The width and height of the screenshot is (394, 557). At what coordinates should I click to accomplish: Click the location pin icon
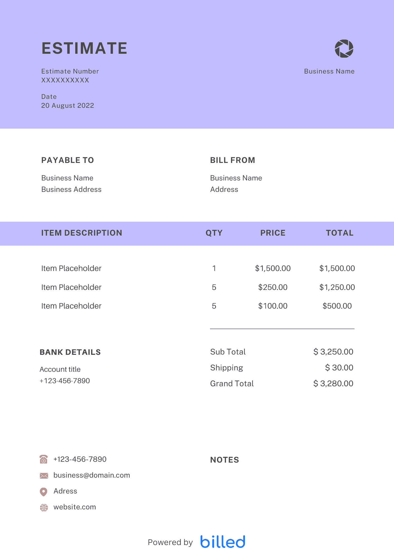[44, 492]
